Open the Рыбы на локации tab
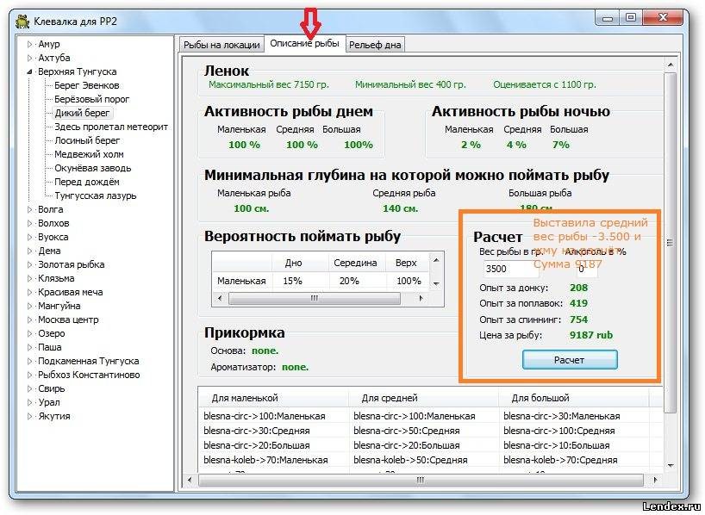Screen dimensions: 705x515 pyautogui.click(x=221, y=45)
